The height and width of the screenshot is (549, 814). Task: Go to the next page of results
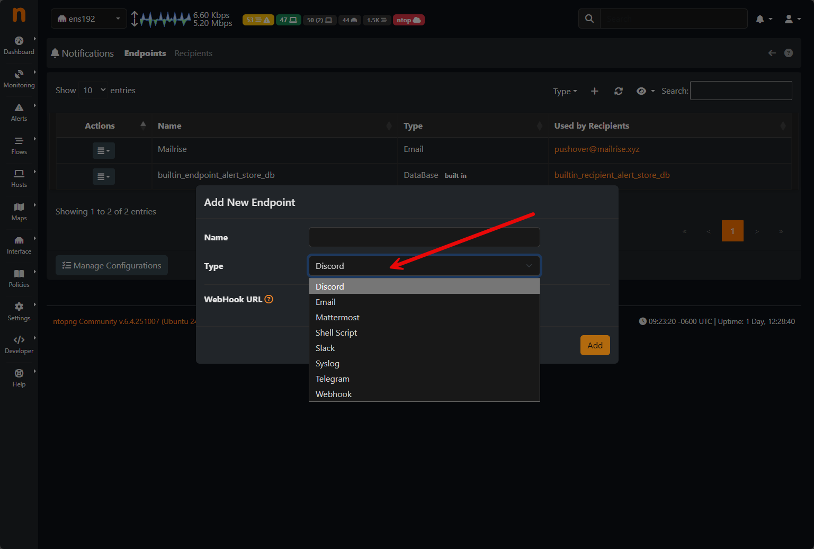click(757, 231)
